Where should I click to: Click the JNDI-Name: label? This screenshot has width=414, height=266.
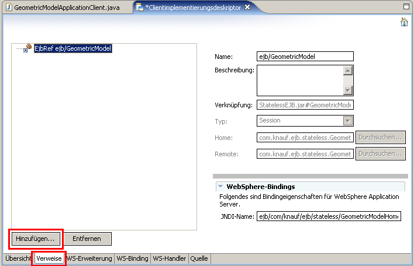pos(237,216)
